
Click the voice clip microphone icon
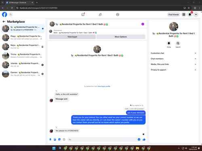[x=50, y=139]
